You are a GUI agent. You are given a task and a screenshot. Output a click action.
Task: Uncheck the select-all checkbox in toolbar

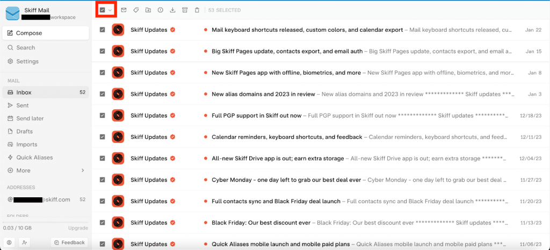pos(102,10)
